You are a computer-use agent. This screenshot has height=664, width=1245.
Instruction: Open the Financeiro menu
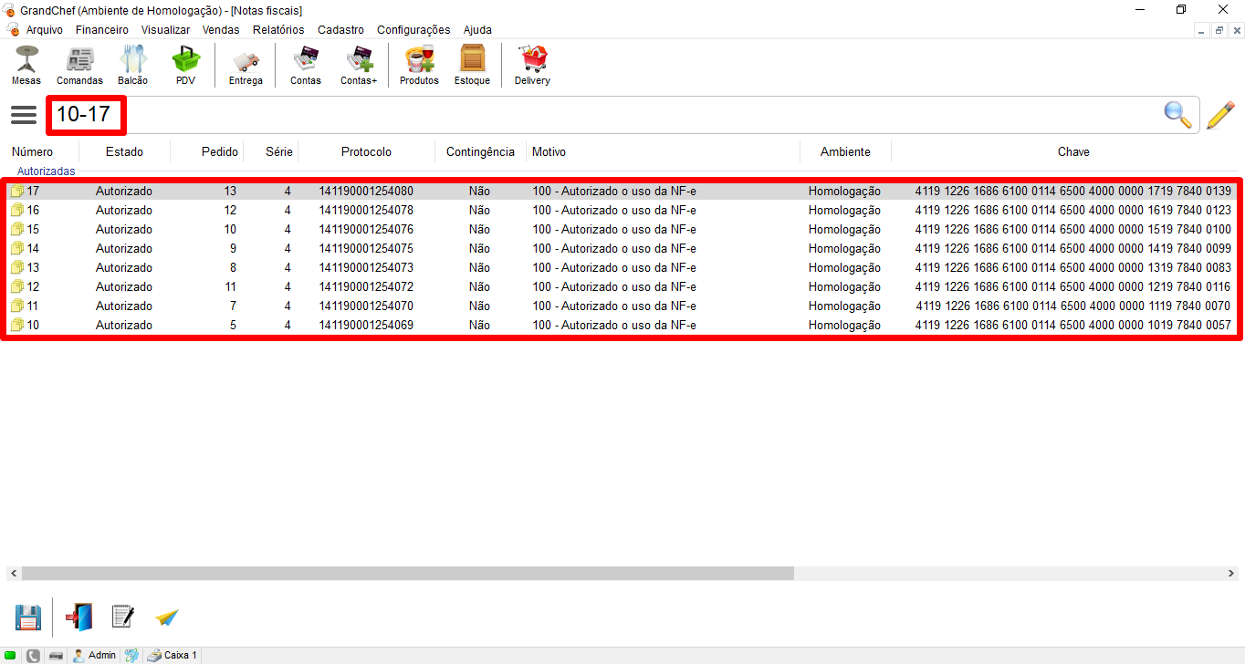point(101,30)
